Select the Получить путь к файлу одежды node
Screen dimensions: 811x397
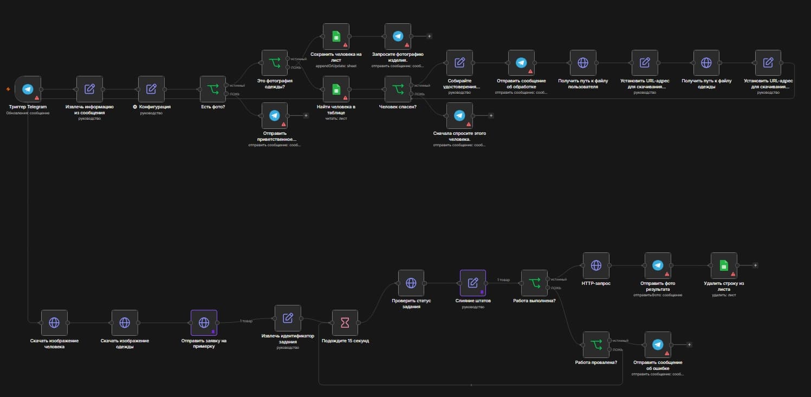click(x=706, y=63)
